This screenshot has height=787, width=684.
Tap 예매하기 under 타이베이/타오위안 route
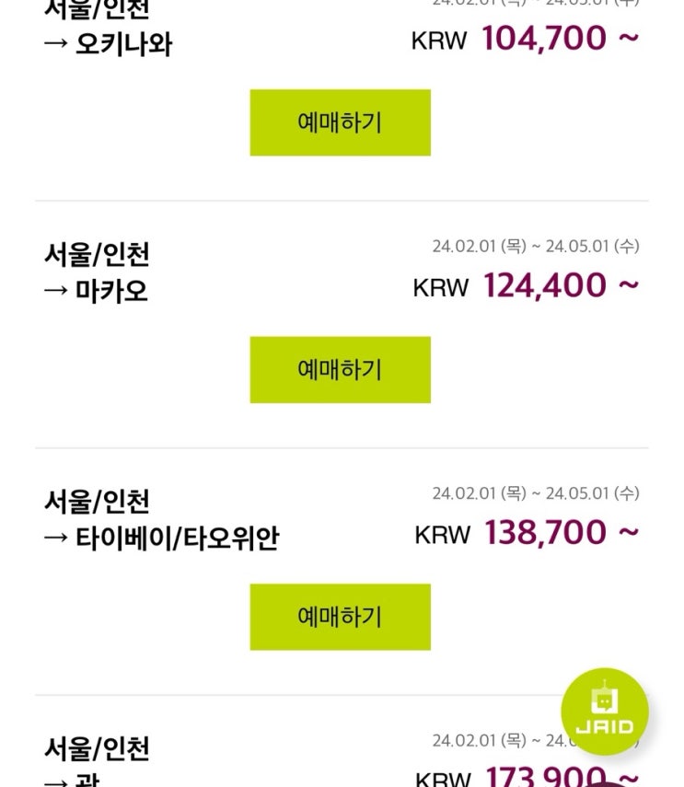click(340, 617)
